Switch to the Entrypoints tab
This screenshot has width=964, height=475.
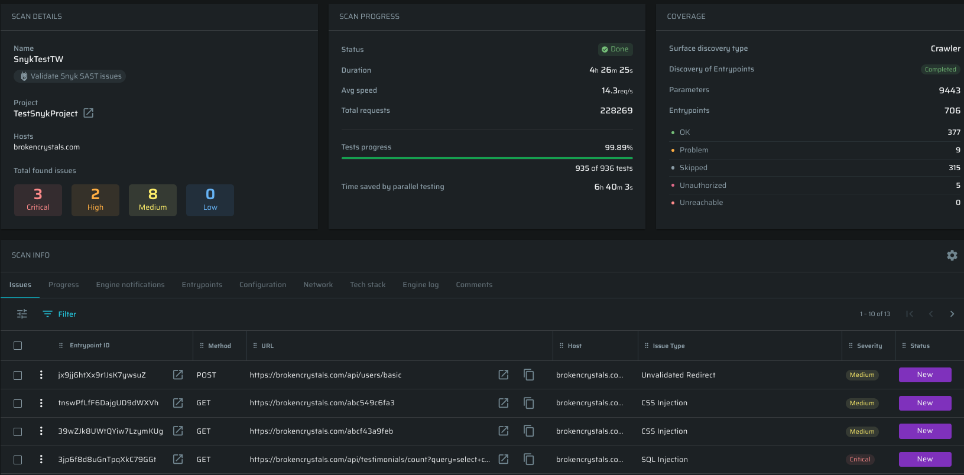coord(202,285)
